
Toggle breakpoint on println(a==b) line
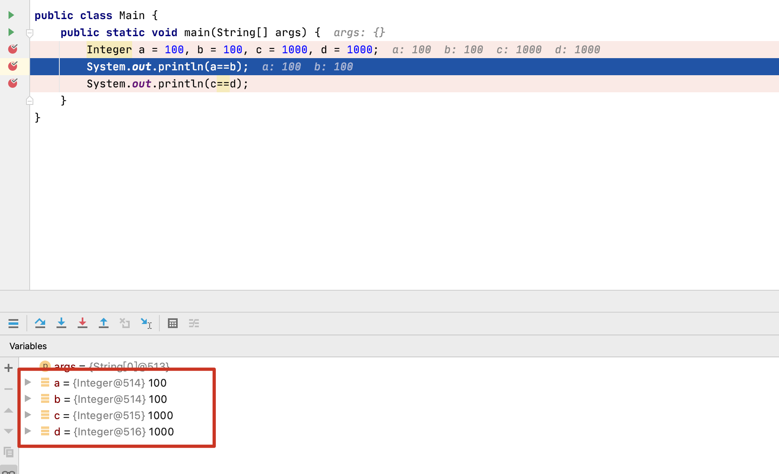tap(13, 66)
